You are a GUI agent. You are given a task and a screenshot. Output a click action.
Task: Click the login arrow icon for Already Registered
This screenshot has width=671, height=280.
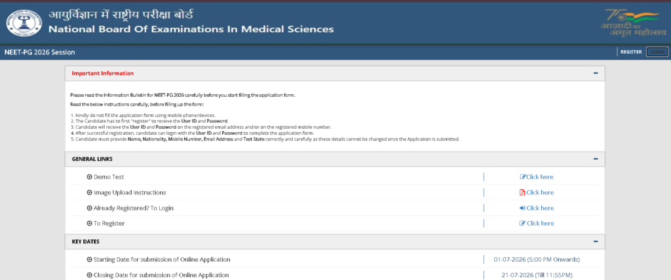[522, 208]
